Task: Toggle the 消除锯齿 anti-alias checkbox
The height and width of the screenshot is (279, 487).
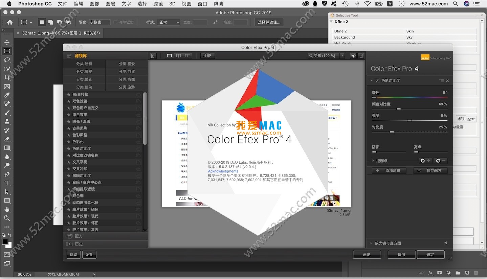Action: (x=115, y=22)
